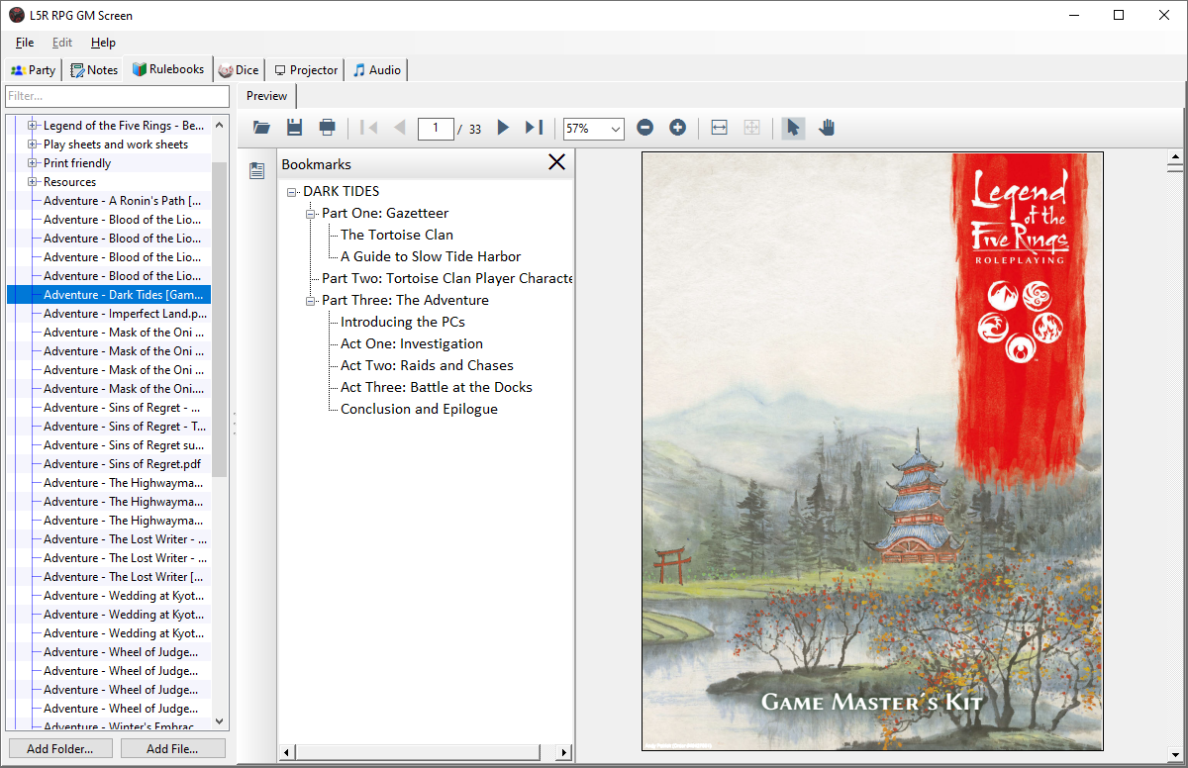Select Adventure - A Ronin's Path file
Screen dimensions: 1188x768
(x=123, y=201)
